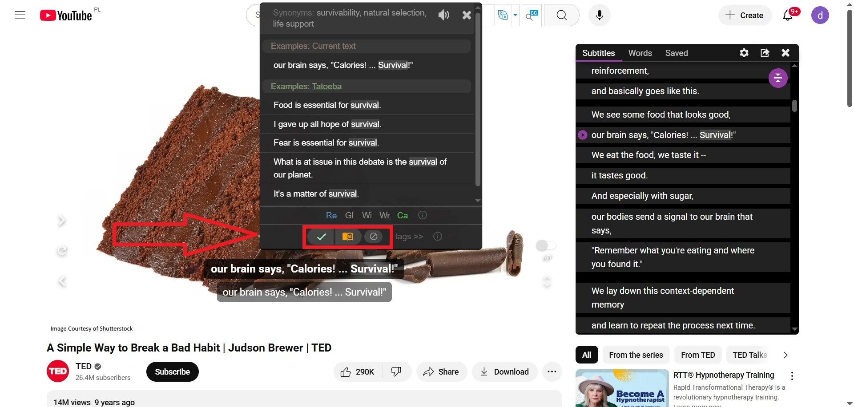The image size is (854, 407).
Task: Click the ignore word circle-slash icon
Action: pos(374,237)
